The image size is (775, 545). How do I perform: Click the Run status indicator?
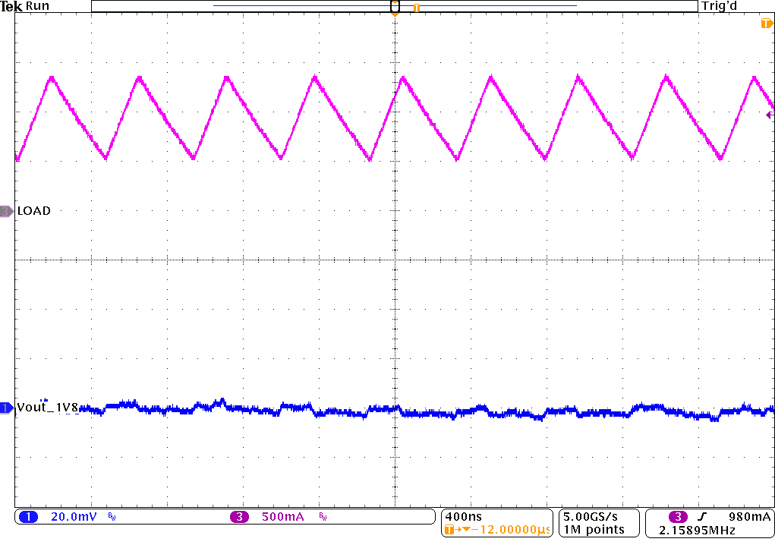pos(39,7)
